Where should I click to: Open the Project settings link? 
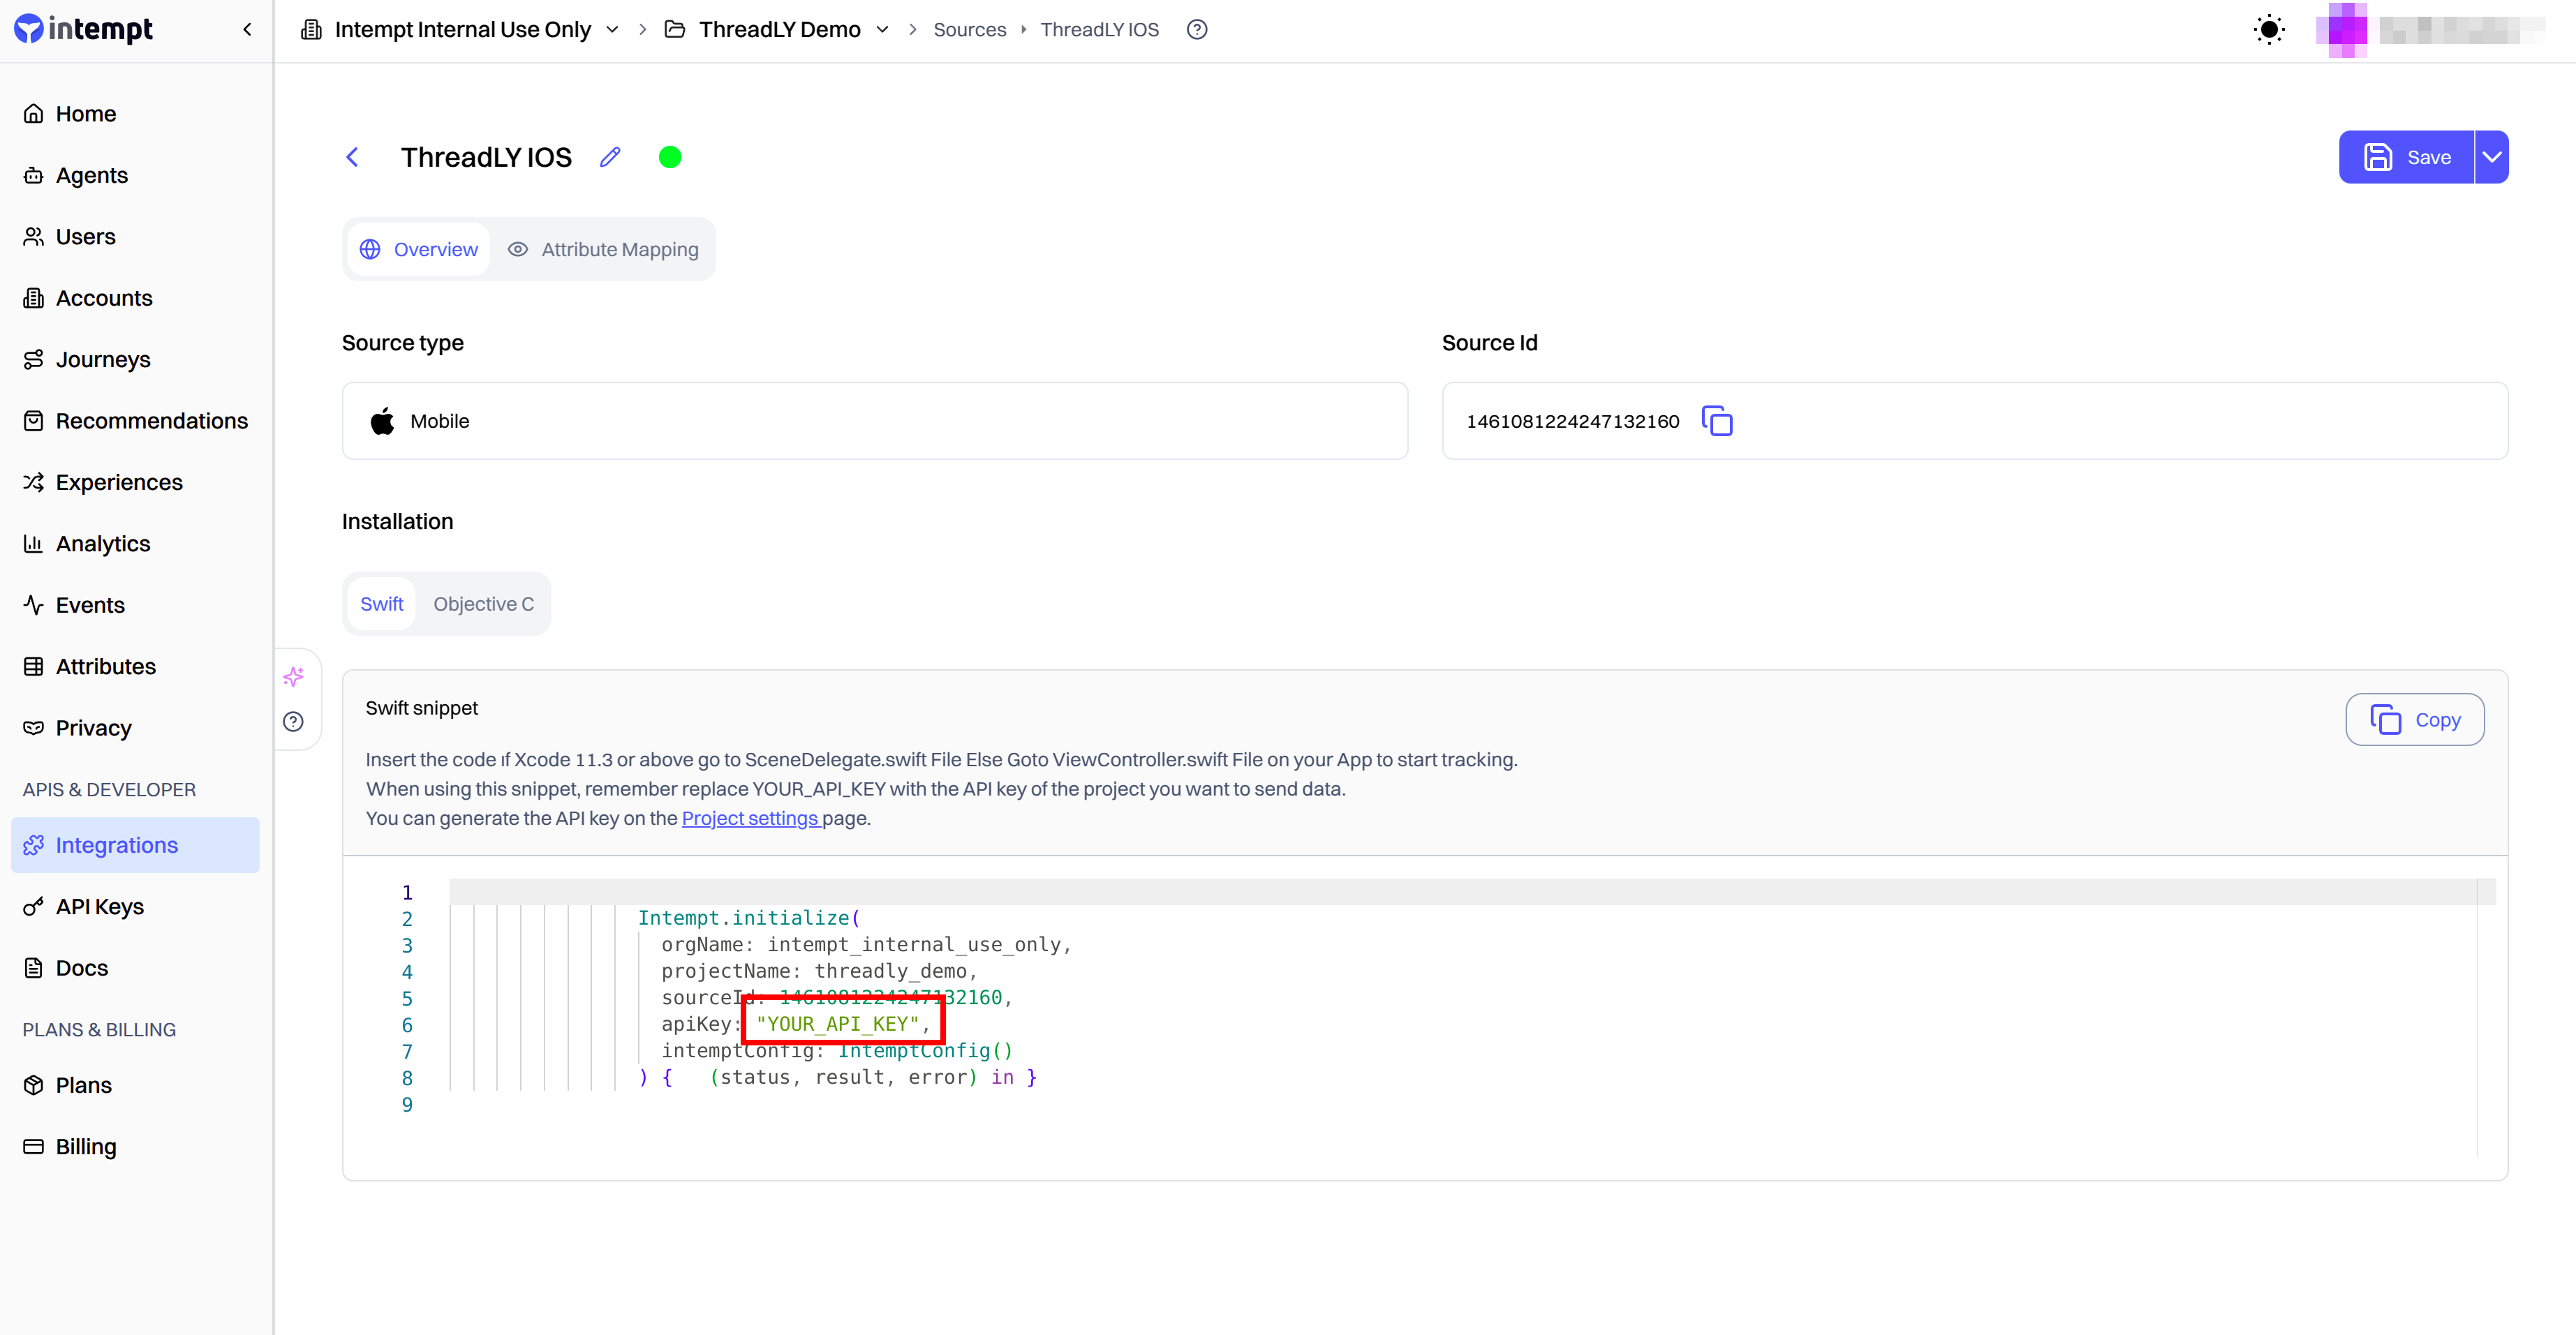pos(751,818)
